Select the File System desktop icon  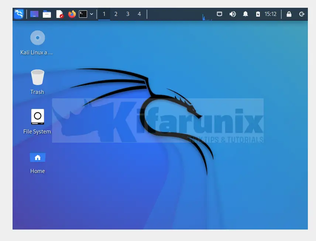tap(38, 117)
